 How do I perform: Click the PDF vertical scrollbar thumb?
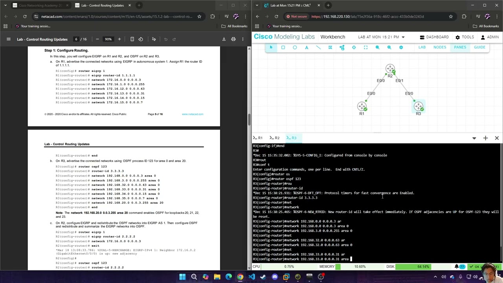pyautogui.click(x=249, y=120)
